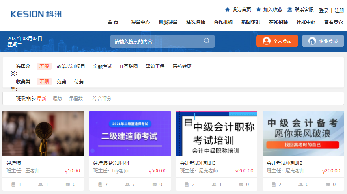Select 免费 fee type filter
Image resolution: width=347 pixels, height=194 pixels.
[61, 82]
